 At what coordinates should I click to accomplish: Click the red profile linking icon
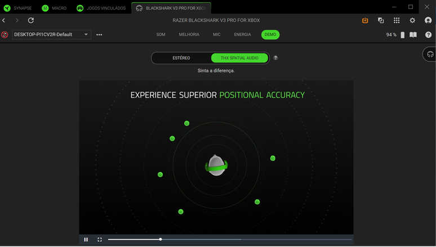pyautogui.click(x=5, y=35)
